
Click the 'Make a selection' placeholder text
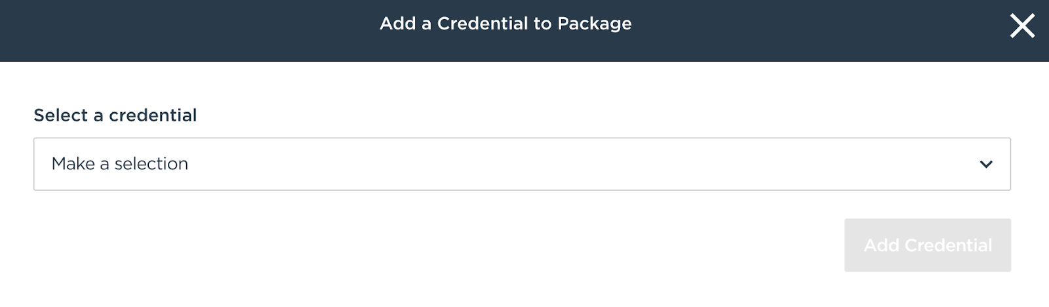[x=120, y=164]
